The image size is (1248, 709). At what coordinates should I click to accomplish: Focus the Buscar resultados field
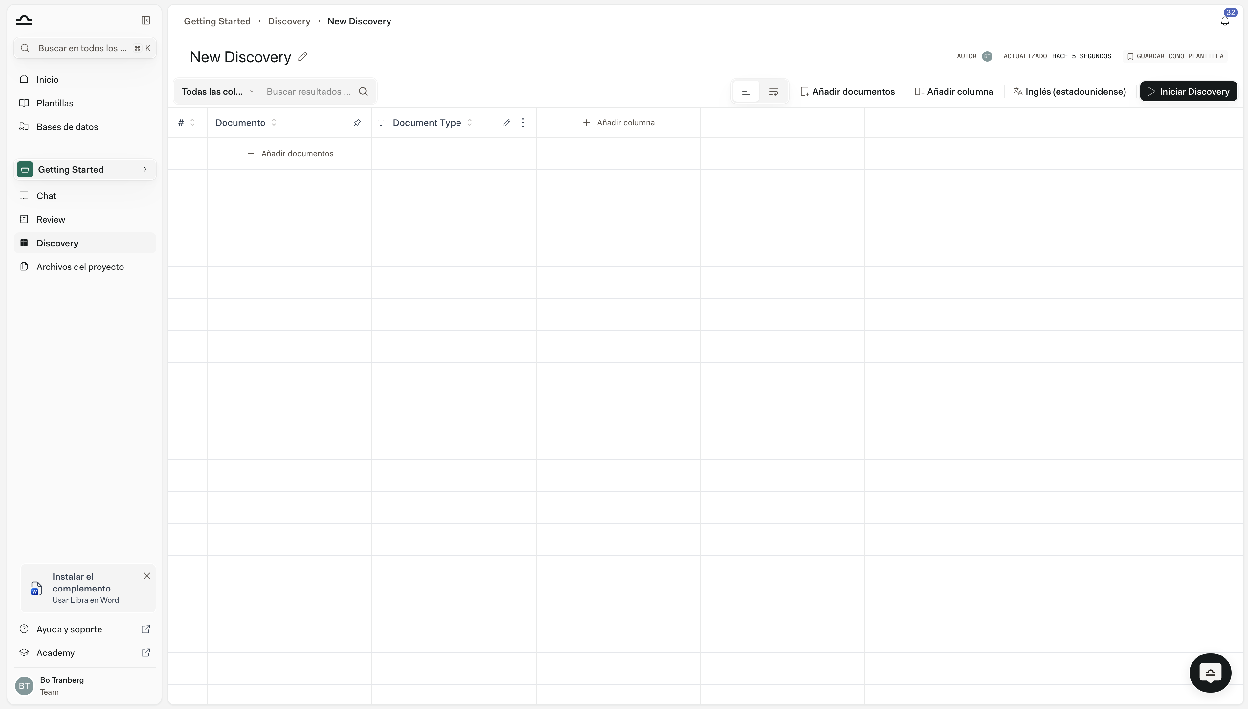[309, 92]
